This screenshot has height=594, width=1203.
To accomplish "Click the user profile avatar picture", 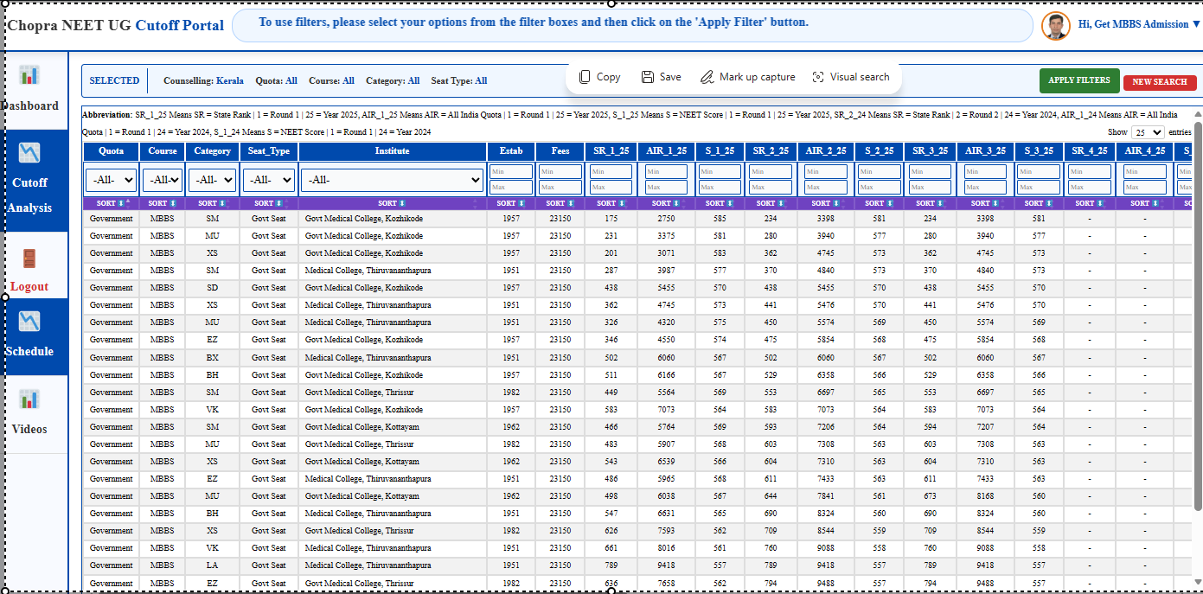I will (1055, 25).
